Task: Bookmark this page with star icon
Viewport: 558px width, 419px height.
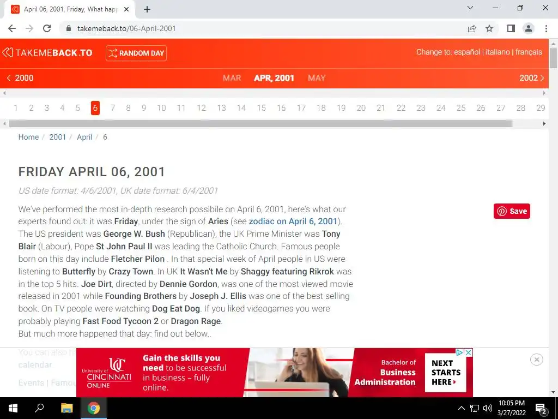Action: pos(490,28)
